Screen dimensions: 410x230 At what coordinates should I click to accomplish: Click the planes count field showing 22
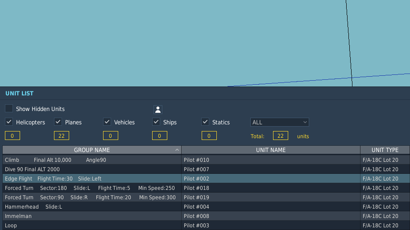click(62, 136)
